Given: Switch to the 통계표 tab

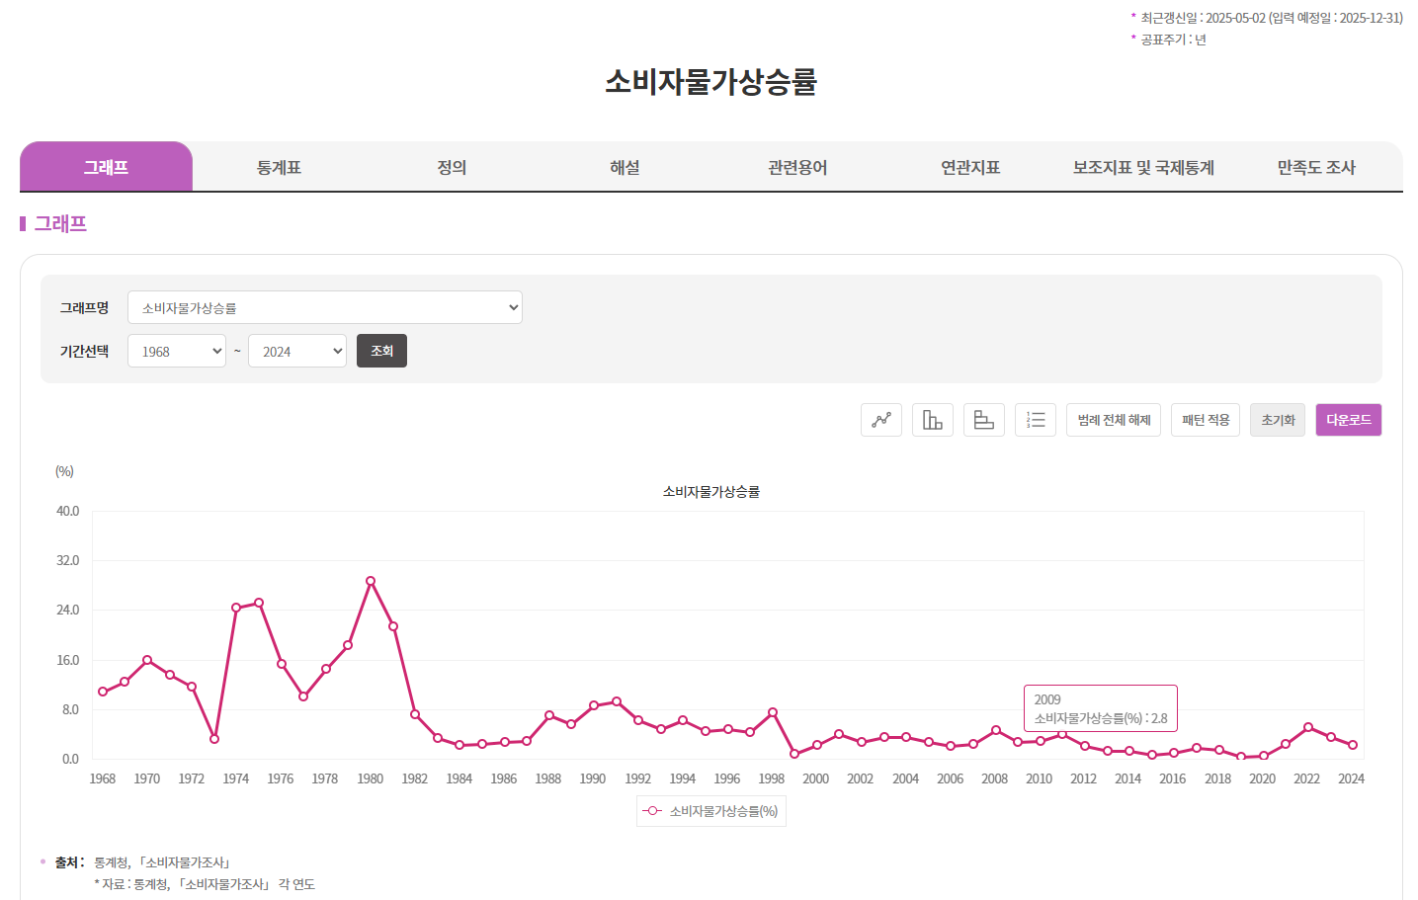Looking at the screenshot, I should [x=279, y=167].
